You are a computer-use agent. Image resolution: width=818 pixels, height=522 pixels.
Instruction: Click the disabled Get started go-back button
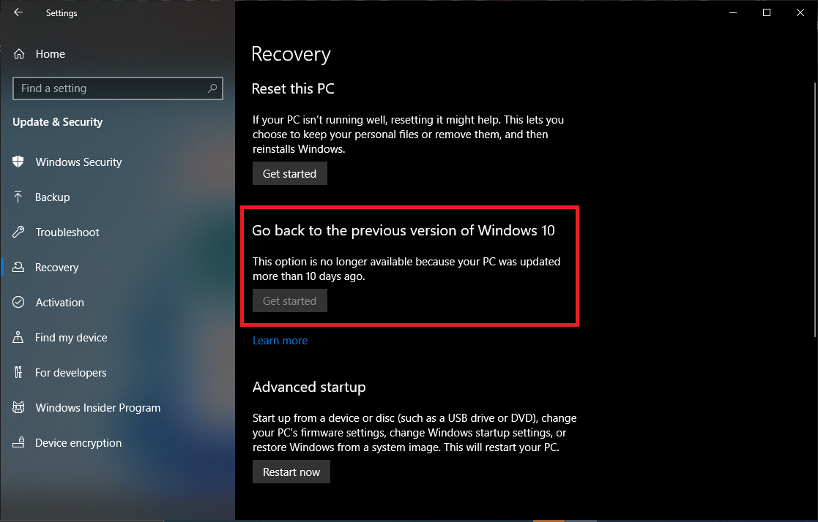click(289, 300)
